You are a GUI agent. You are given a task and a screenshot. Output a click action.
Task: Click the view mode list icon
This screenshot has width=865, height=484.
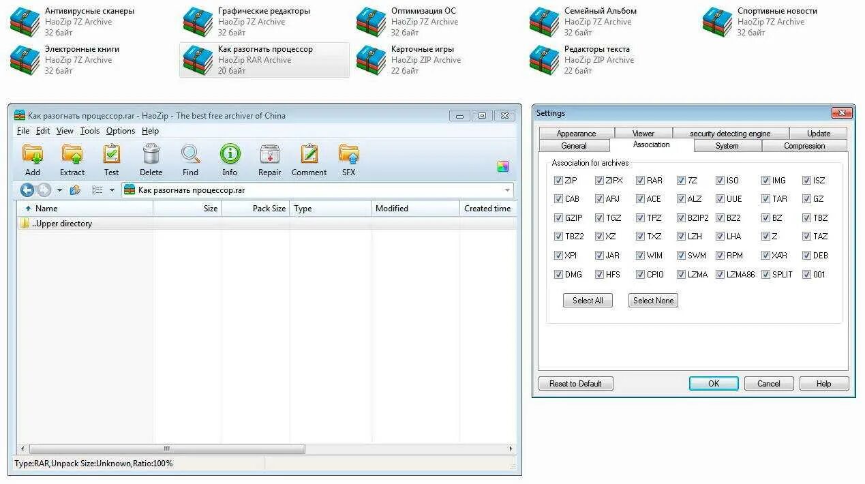97,190
